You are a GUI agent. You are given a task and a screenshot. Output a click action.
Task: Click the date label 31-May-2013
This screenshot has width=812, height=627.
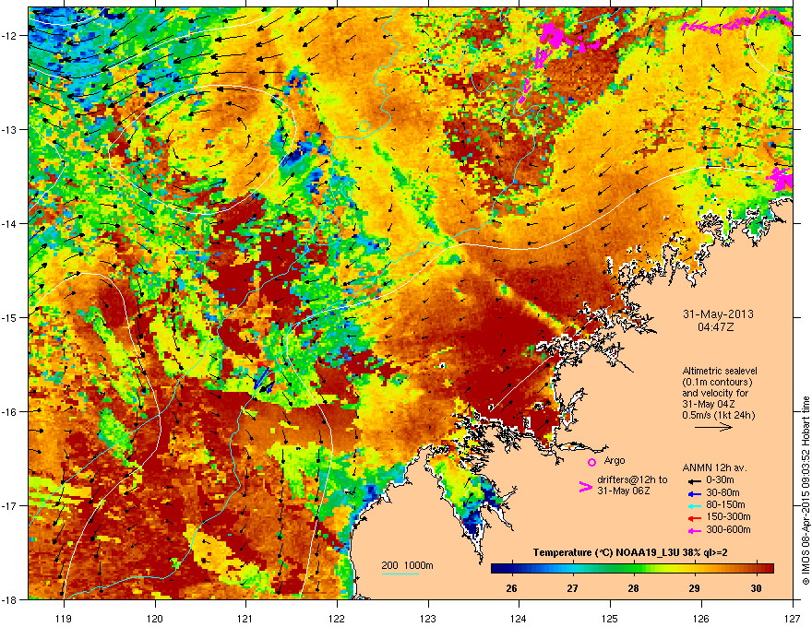coord(718,314)
